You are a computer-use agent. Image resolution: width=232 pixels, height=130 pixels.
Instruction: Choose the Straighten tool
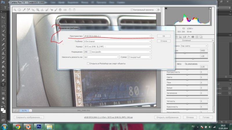pos(42,10)
